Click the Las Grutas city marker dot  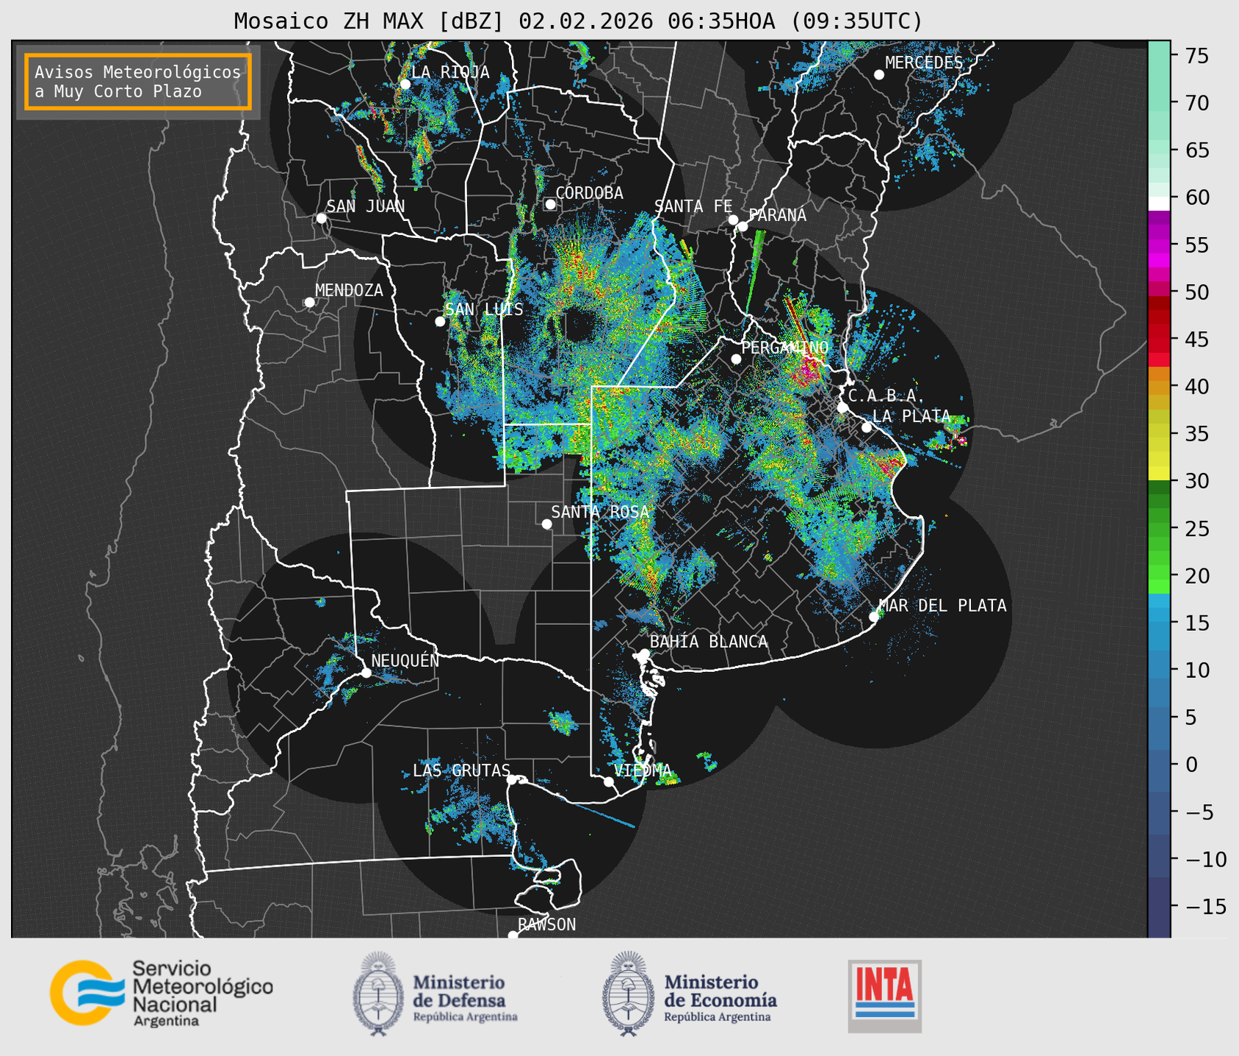point(512,780)
